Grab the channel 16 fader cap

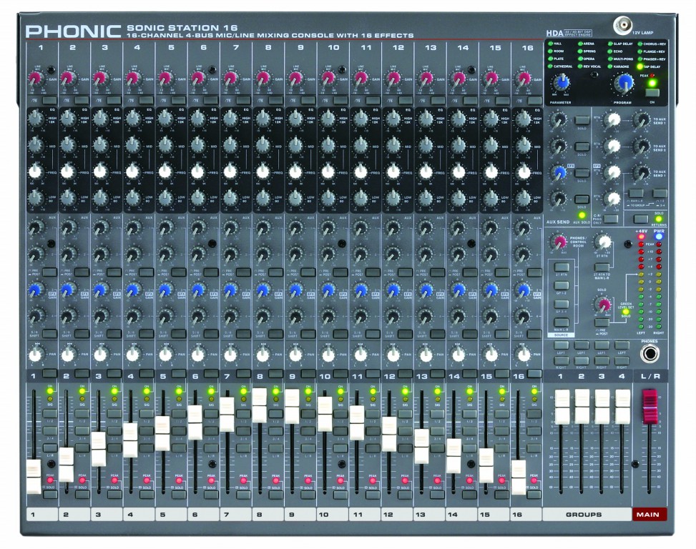click(x=519, y=478)
